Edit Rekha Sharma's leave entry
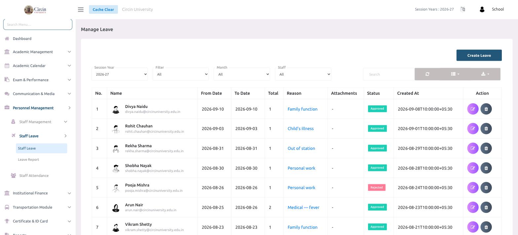The width and height of the screenshot is (518, 235). [473, 148]
